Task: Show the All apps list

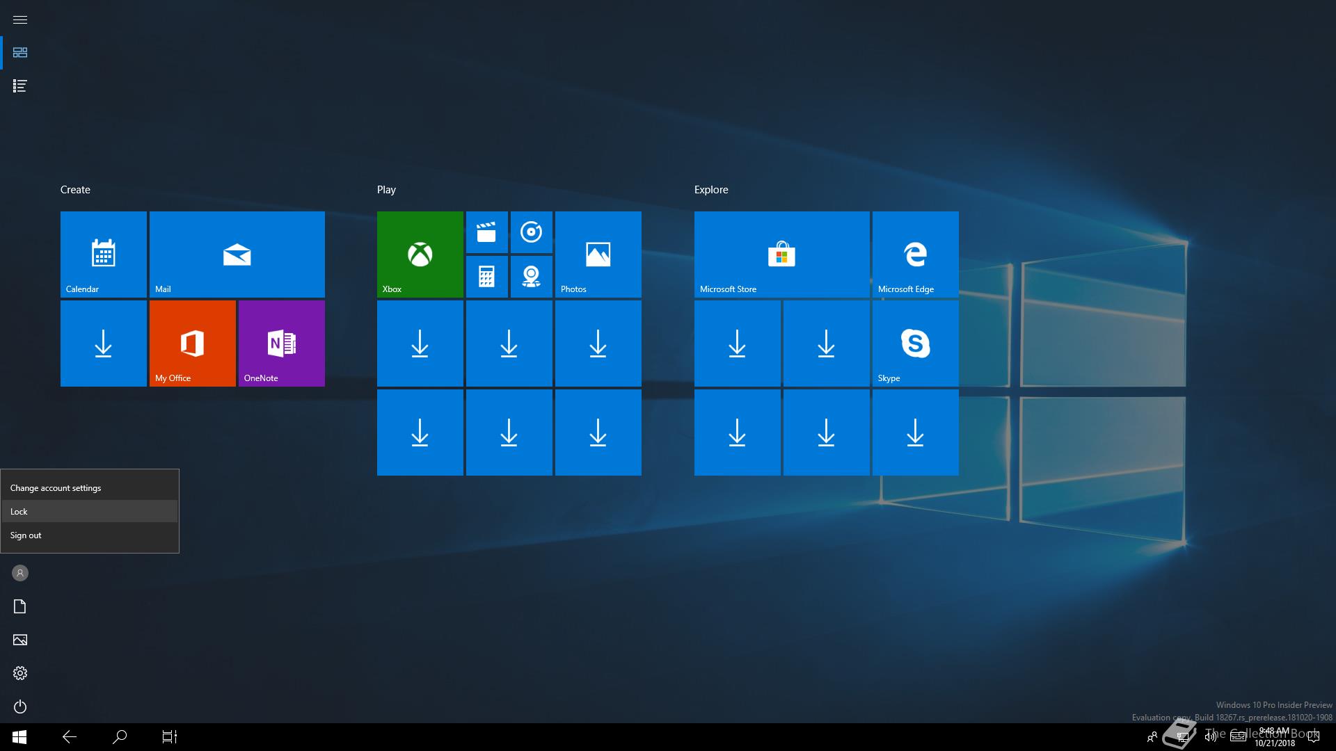Action: (20, 86)
